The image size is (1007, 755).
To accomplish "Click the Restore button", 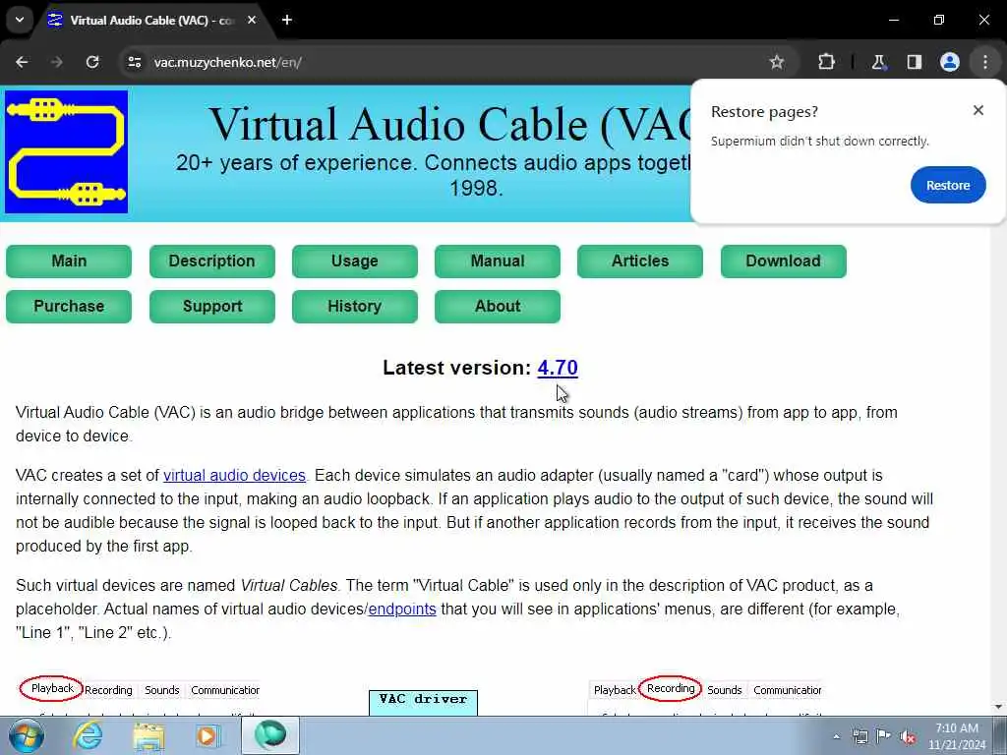I will 948,185.
